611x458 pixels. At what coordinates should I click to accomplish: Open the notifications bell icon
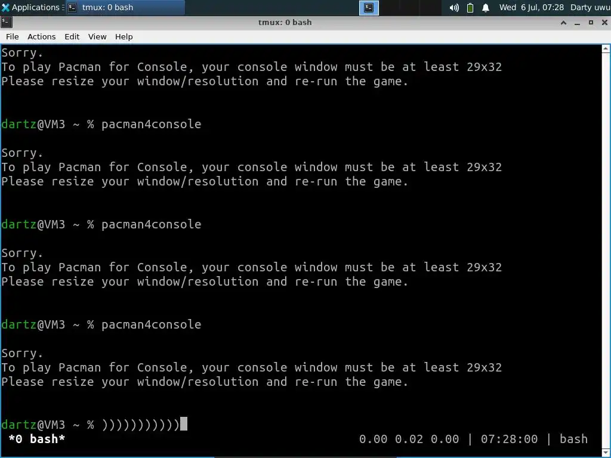(486, 8)
